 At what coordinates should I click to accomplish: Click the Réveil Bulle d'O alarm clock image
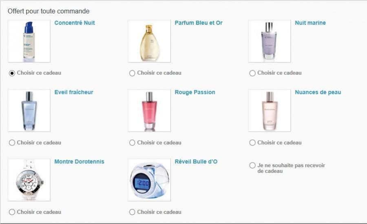pyautogui.click(x=149, y=180)
